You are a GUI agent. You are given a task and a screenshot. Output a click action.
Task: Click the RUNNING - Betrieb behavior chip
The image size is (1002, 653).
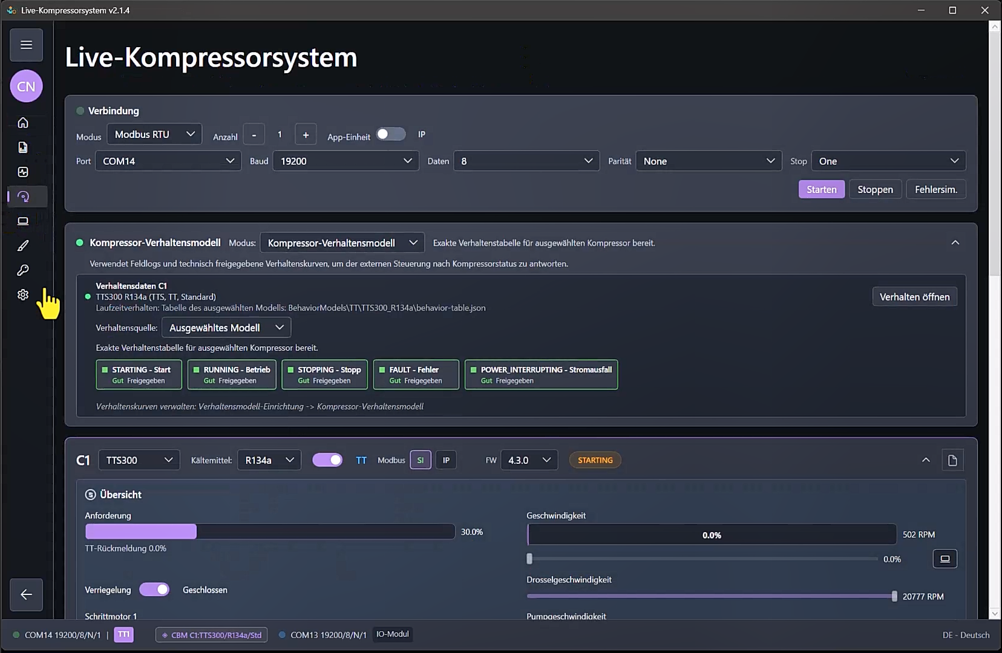coord(232,375)
